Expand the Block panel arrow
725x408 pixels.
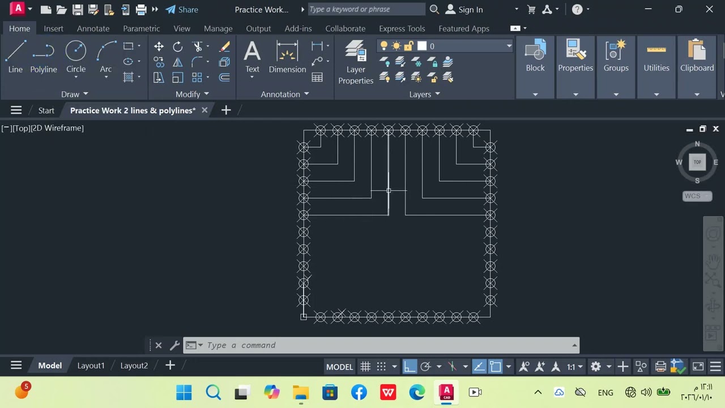pos(535,95)
